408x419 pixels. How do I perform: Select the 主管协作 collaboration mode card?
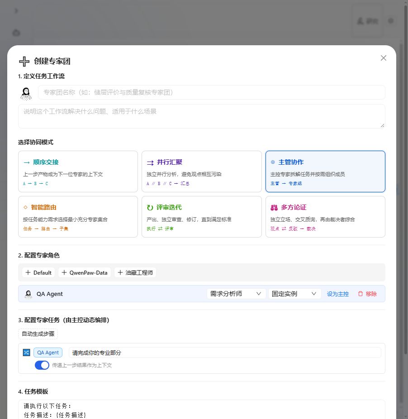pos(325,171)
